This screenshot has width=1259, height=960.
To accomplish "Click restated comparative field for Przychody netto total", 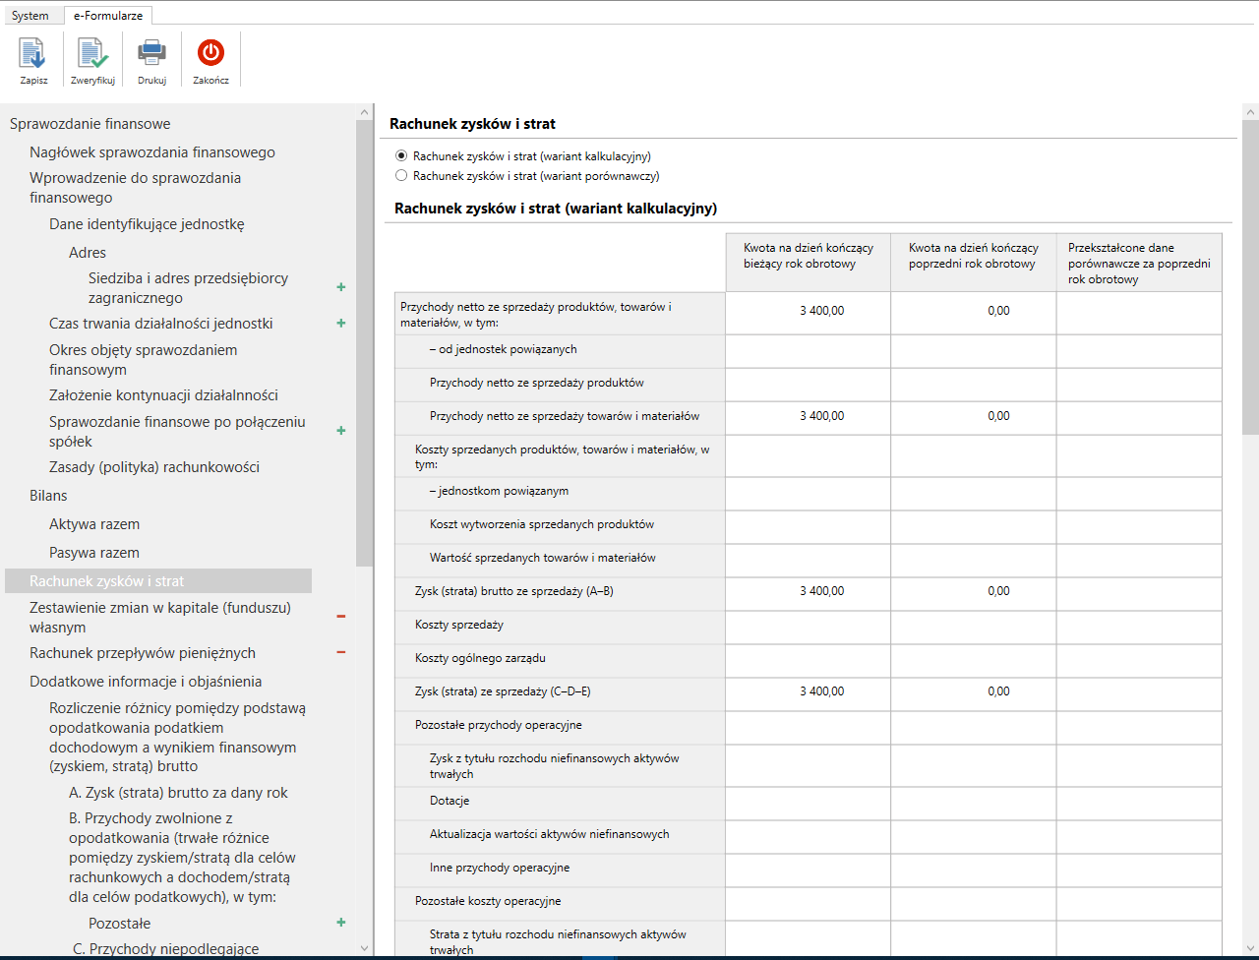I will tap(1139, 314).
